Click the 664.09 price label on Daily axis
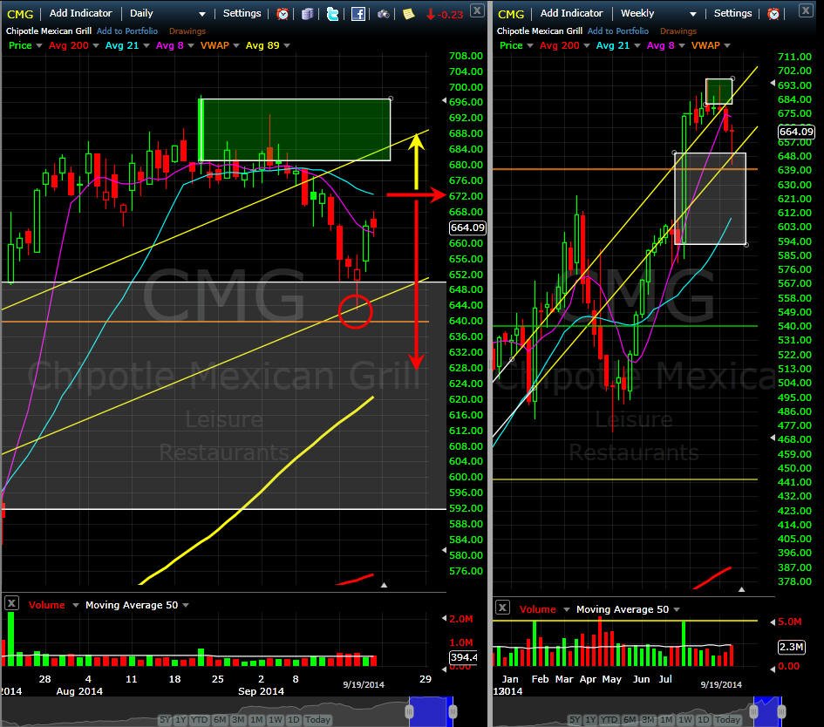Screen dimensions: 824x727 click(467, 228)
